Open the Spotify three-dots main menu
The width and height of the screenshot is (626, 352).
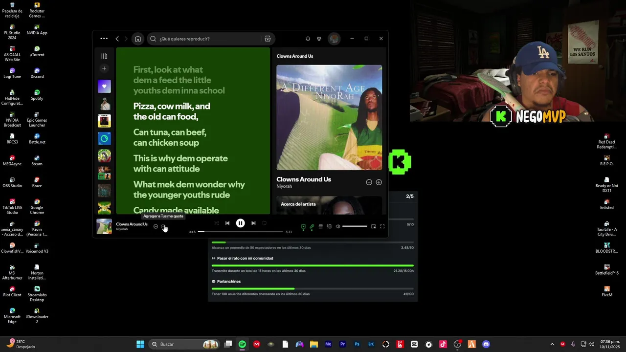(104, 39)
